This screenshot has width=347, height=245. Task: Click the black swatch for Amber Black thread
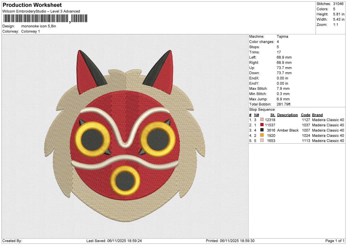[x=262, y=130]
